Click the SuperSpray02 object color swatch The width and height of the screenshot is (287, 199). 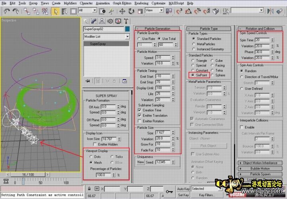(128, 29)
